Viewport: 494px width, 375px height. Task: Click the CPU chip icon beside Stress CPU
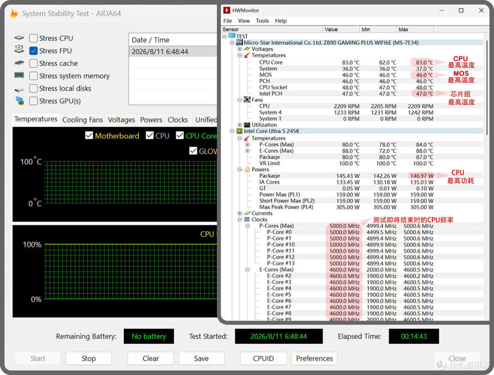19,38
